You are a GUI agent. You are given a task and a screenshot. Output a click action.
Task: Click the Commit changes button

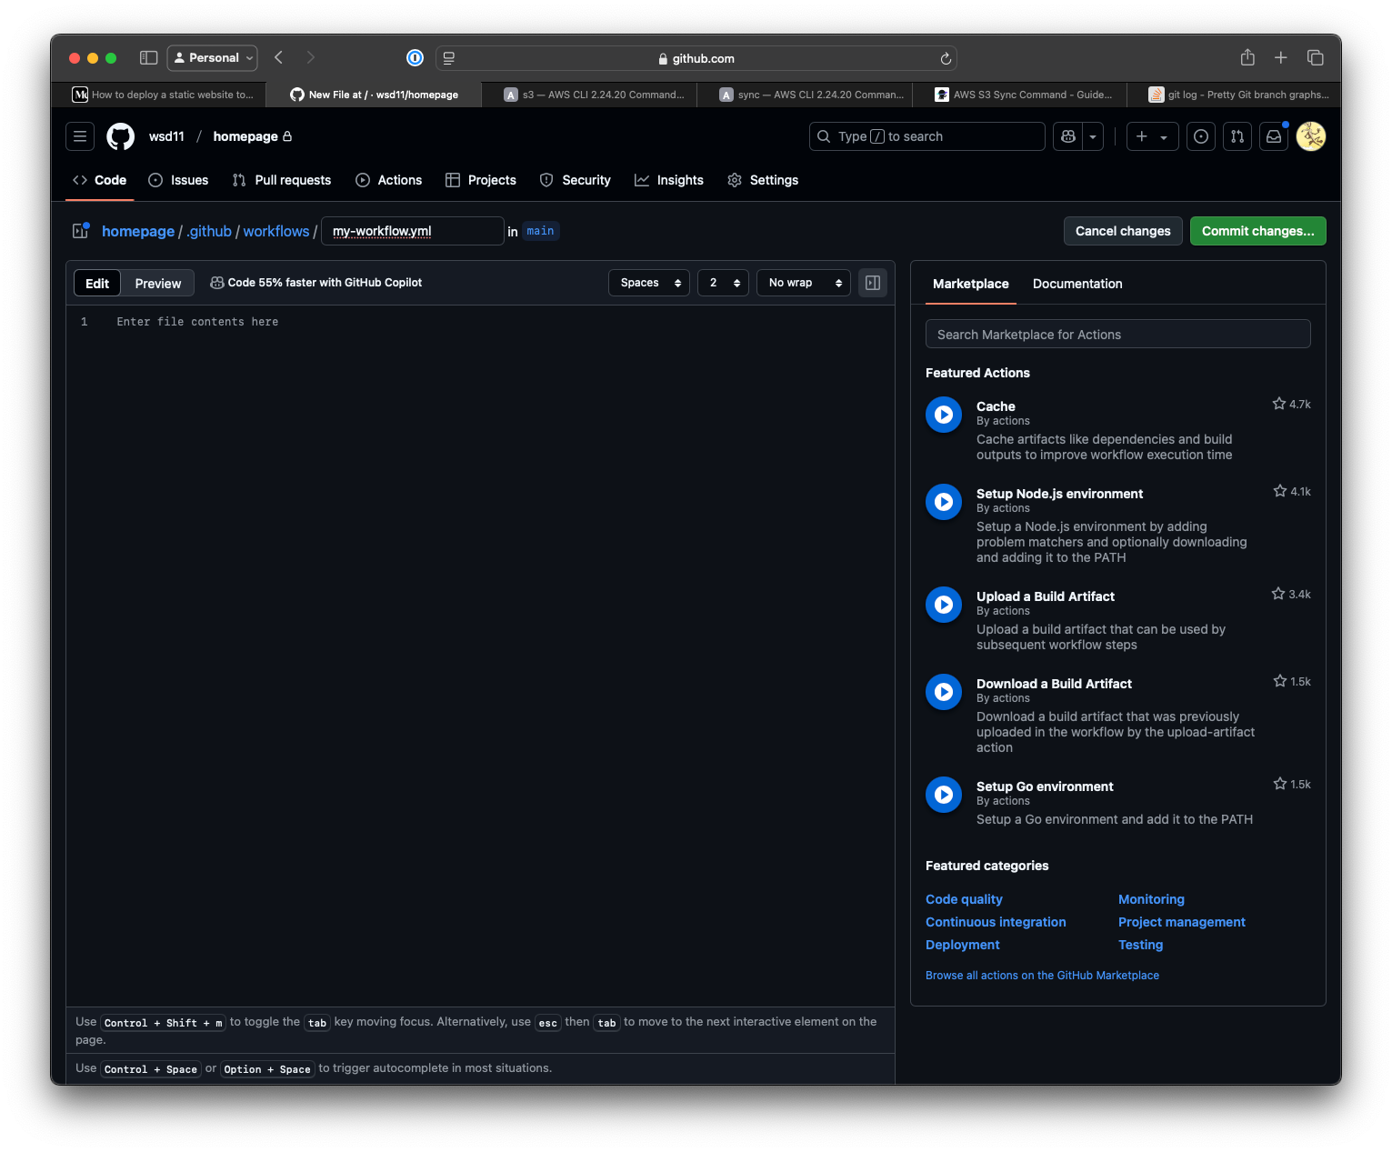coord(1257,231)
